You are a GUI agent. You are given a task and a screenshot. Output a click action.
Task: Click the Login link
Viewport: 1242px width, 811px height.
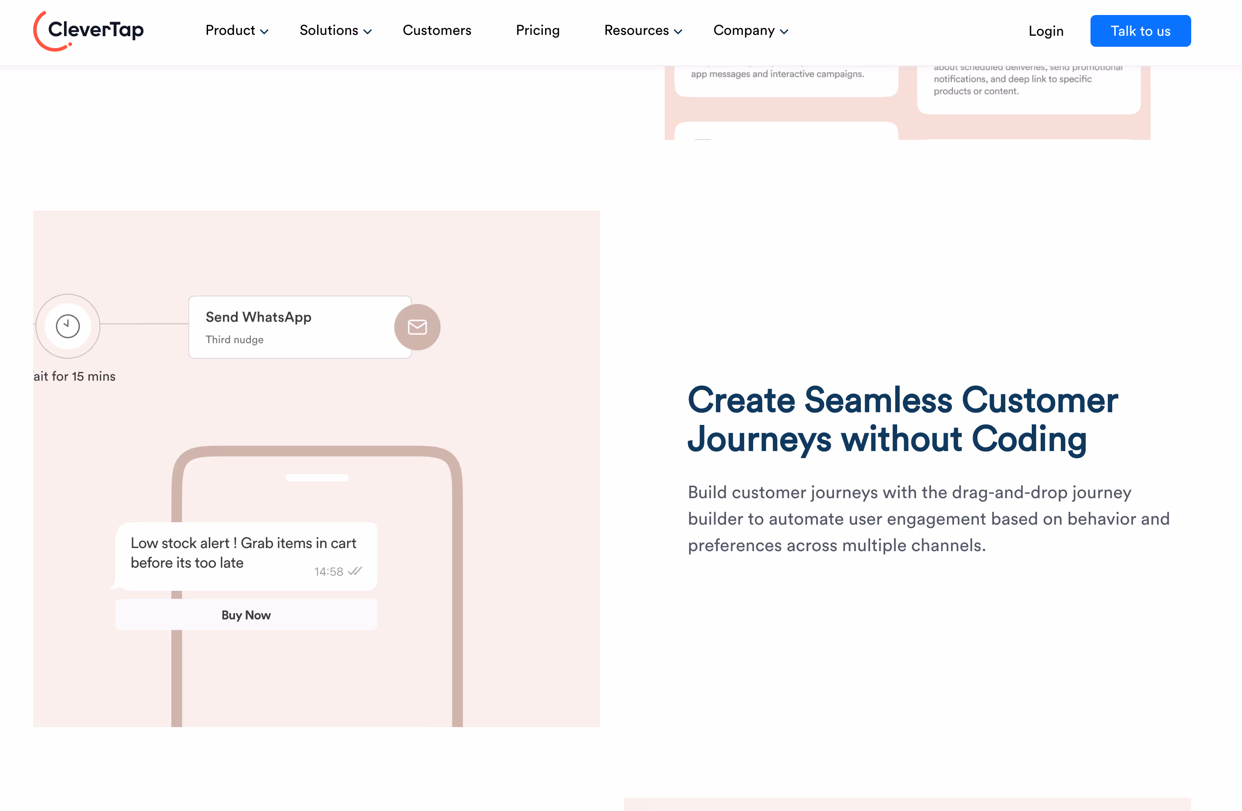[1045, 31]
